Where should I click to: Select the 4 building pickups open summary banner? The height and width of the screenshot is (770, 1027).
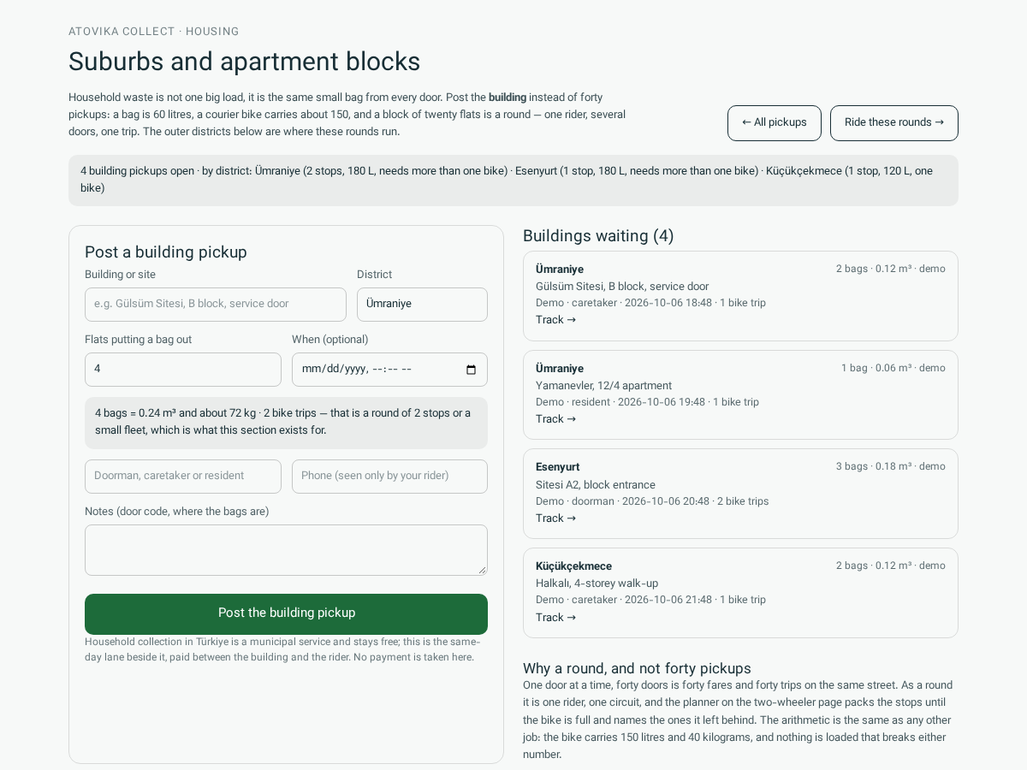click(x=513, y=181)
